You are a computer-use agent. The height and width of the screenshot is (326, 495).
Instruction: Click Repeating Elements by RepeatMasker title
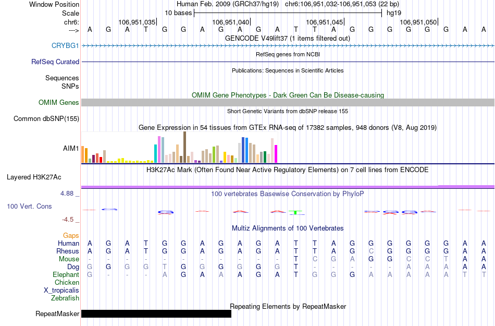pyautogui.click(x=288, y=306)
